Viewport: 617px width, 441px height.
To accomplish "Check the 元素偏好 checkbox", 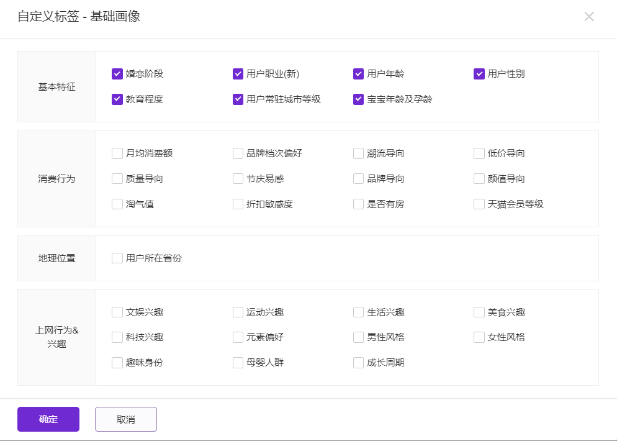I will click(x=238, y=337).
